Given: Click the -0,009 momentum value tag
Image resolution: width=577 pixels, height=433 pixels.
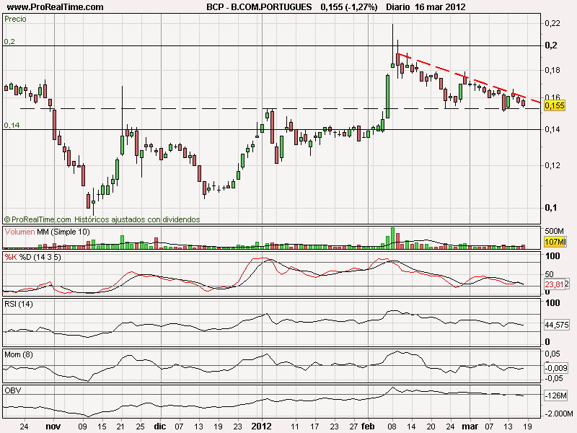Looking at the screenshot, I should pos(556,368).
